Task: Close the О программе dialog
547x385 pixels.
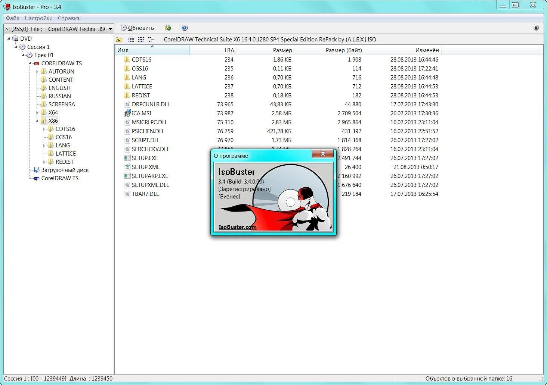Action: [x=323, y=154]
